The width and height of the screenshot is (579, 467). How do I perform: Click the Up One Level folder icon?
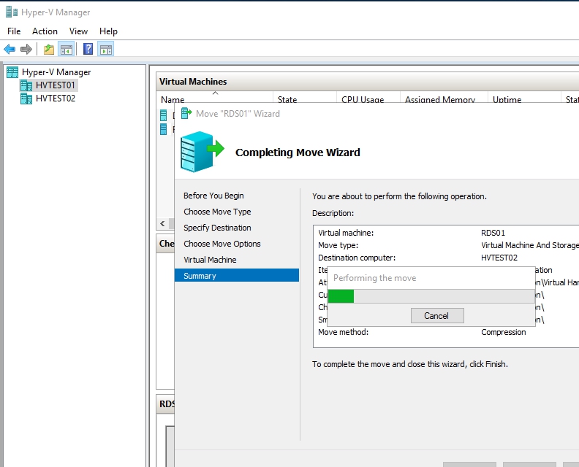[48, 49]
